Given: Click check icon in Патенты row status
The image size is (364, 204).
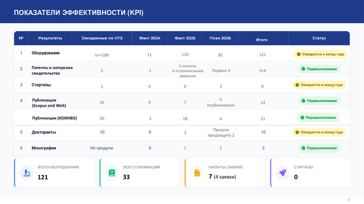Looking at the screenshot, I should 303,69.
